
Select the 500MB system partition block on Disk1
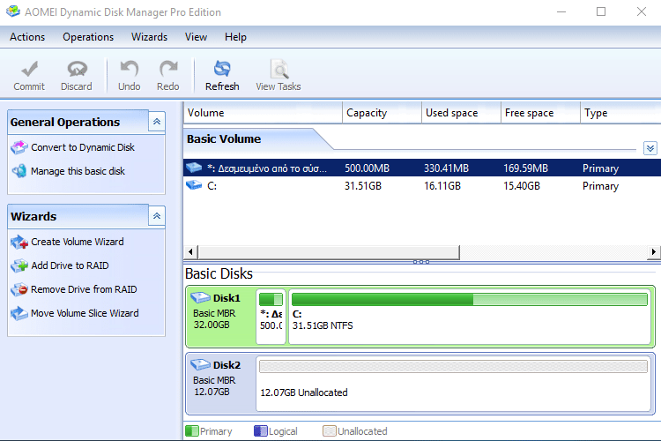pyautogui.click(x=271, y=317)
